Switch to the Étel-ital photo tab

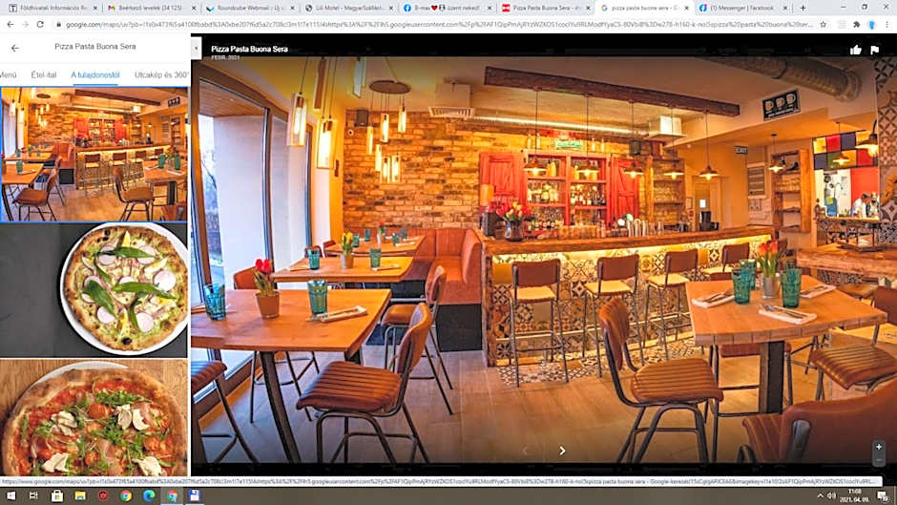(x=44, y=74)
